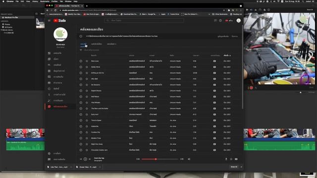317x178 pixels.
Task: Open Studio settings gear in the sidebar
Action: [x=49, y=153]
